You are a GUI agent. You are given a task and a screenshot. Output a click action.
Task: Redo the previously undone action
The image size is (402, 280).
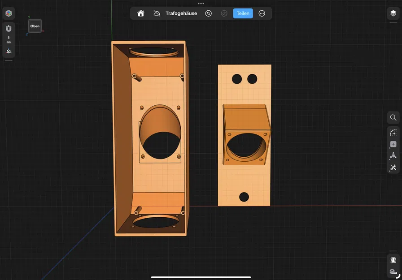pyautogui.click(x=224, y=13)
